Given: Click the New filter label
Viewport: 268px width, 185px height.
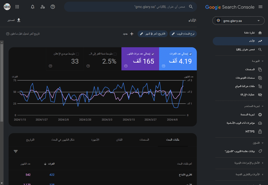Looking at the screenshot, I should coord(125,34).
